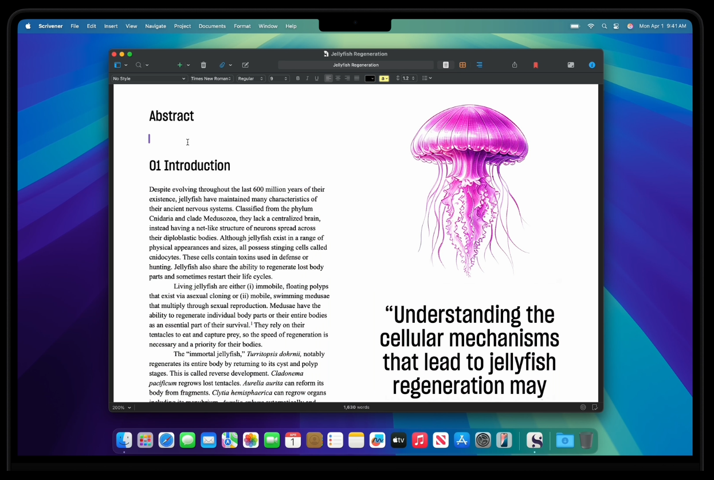Switch to orange corkboard view mode
The image size is (714, 480).
click(462, 65)
